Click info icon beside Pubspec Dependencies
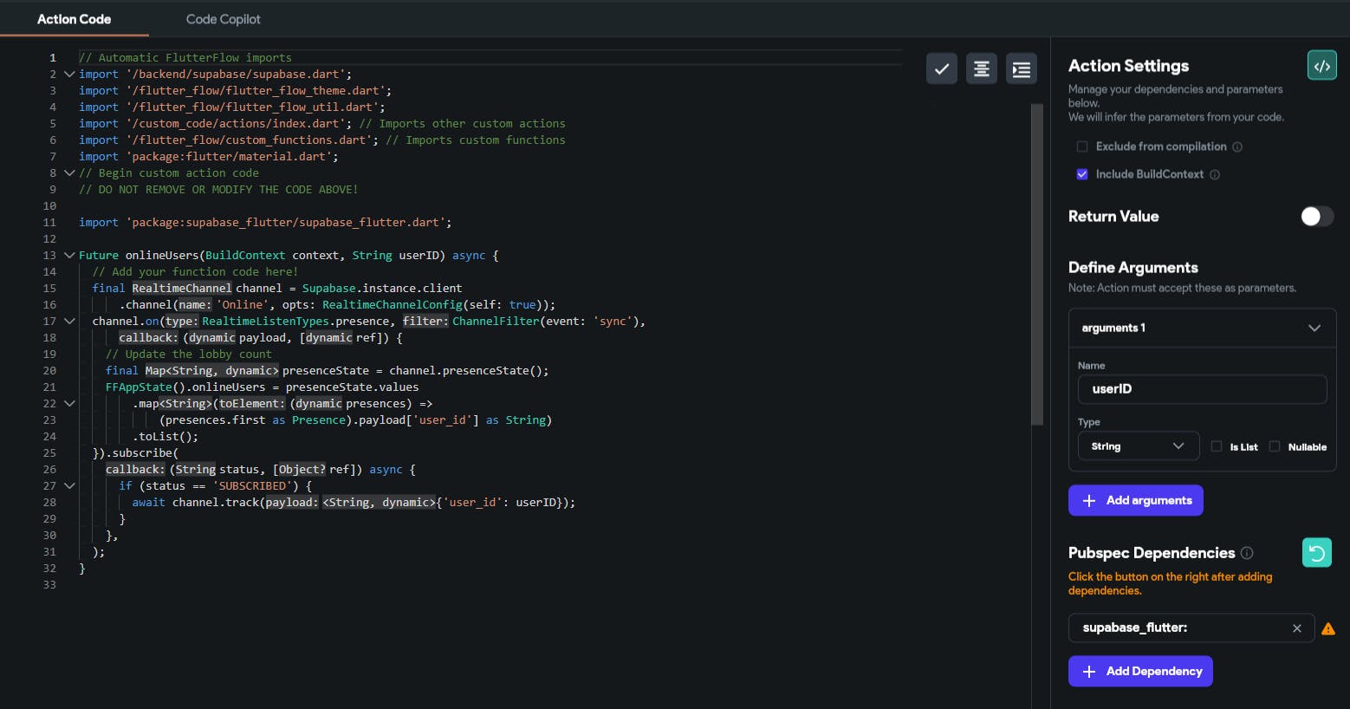 1247,553
